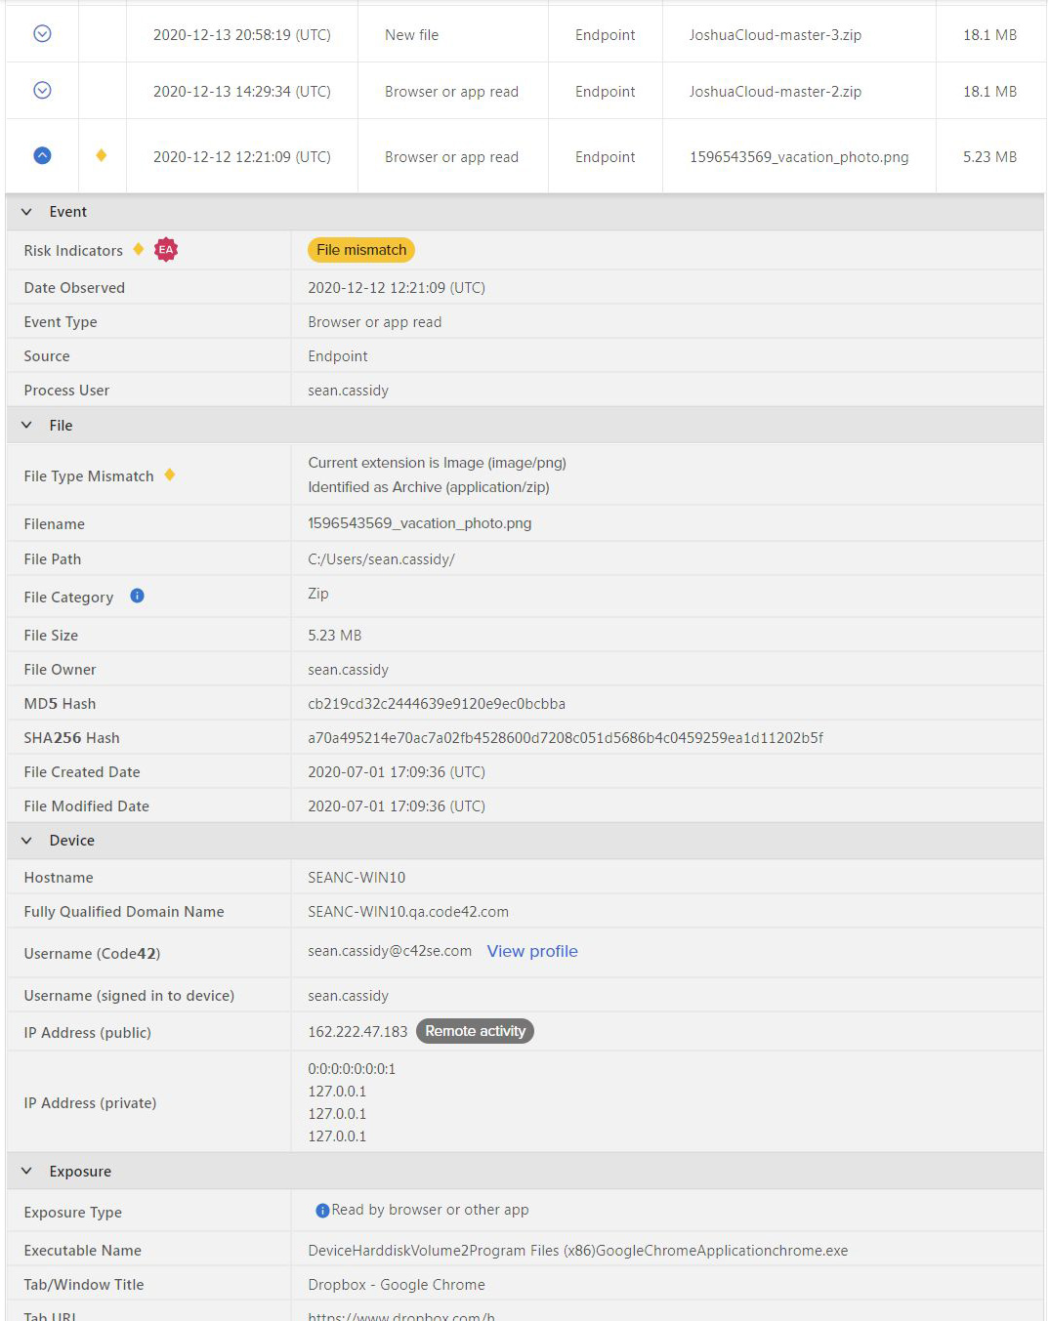Collapse the File section

pos(27,426)
